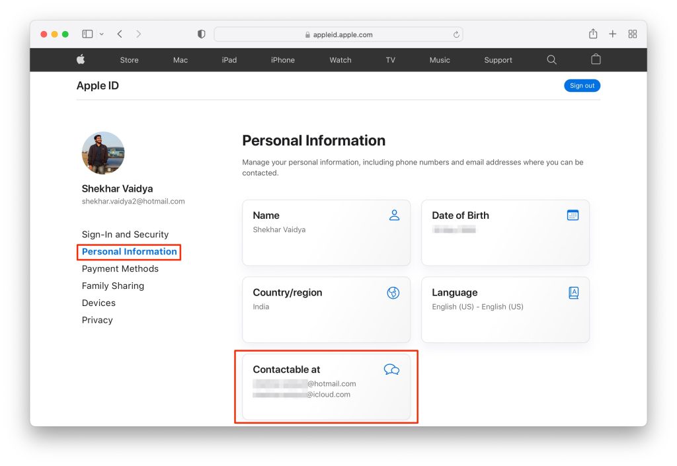The height and width of the screenshot is (466, 677).
Task: Toggle the Safari sidebar icon
Action: 87,34
